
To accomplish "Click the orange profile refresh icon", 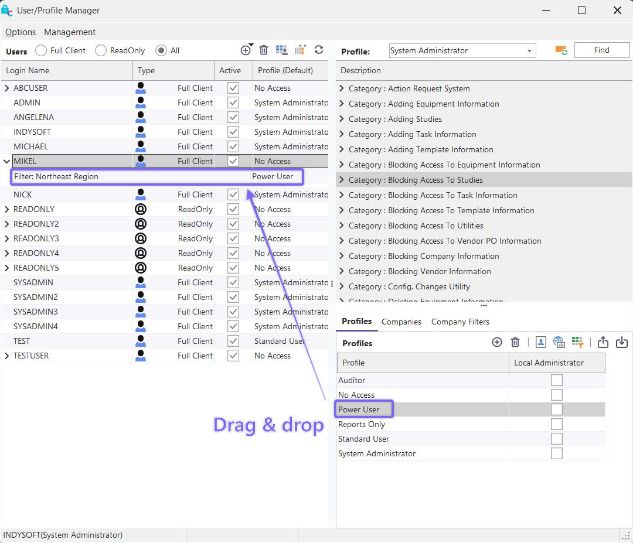I will (561, 50).
